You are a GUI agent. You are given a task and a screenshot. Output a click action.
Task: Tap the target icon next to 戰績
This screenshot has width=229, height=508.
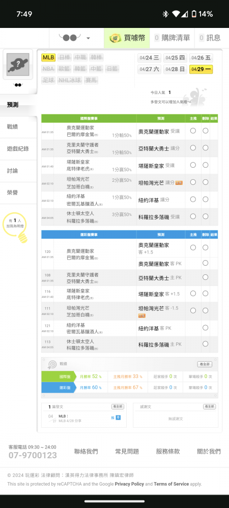pyautogui.click(x=52, y=364)
